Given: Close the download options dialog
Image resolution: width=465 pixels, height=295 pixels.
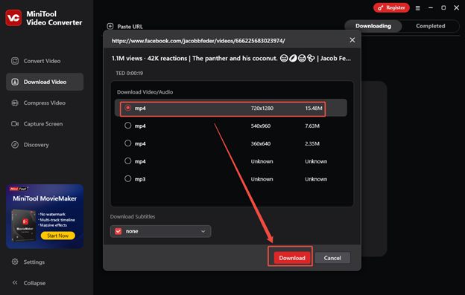Looking at the screenshot, I should pos(352,40).
